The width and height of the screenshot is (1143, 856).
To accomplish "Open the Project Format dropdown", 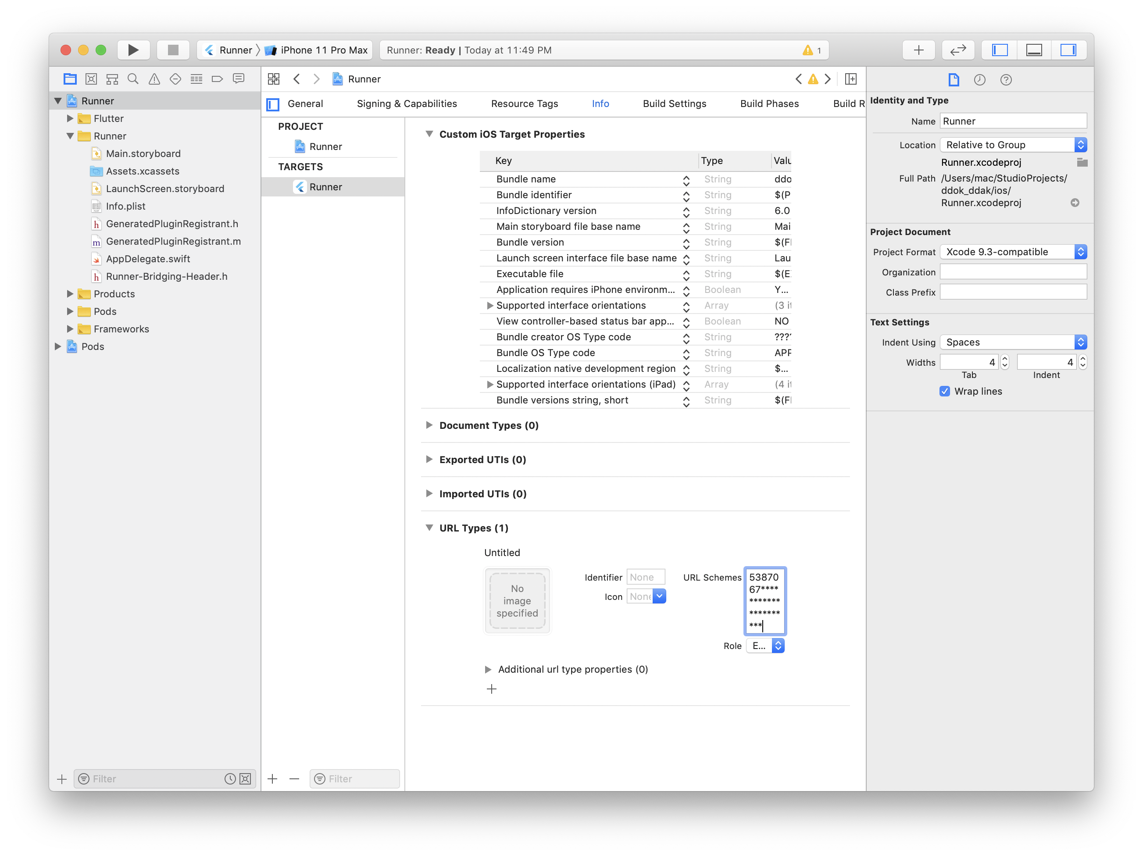I will (x=1013, y=252).
